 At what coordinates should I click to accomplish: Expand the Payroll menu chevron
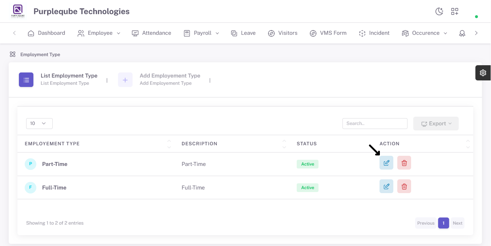(x=217, y=33)
